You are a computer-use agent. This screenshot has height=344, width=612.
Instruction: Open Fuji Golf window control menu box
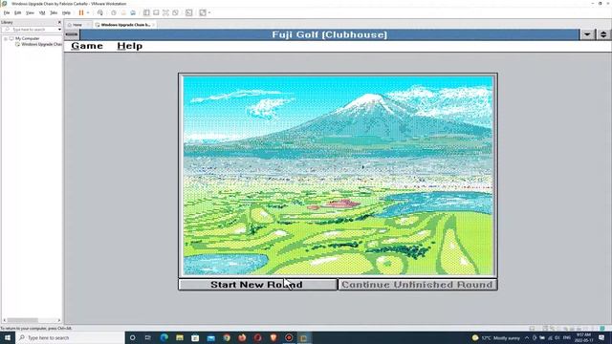(x=72, y=34)
